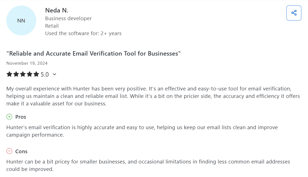The width and height of the screenshot is (308, 177).
Task: Click the Pros heading label
Action: coord(21,117)
